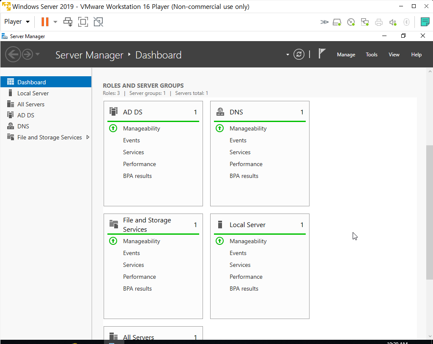This screenshot has width=433, height=344.
Task: Click Send Ctrl+Alt+Del icon in VMware toolbar
Action: point(68,22)
